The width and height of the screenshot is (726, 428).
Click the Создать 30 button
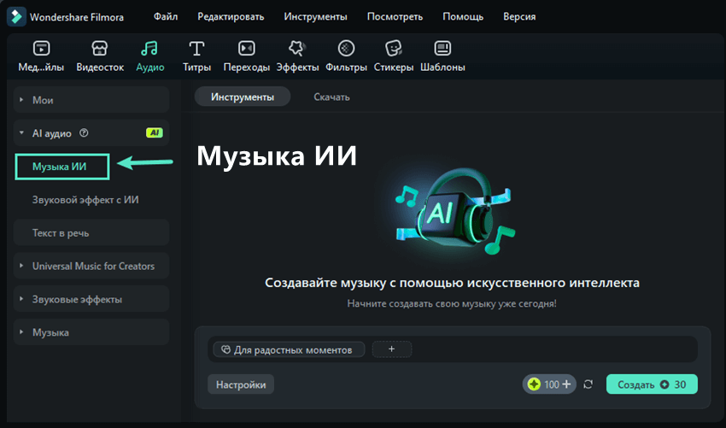pyautogui.click(x=652, y=384)
